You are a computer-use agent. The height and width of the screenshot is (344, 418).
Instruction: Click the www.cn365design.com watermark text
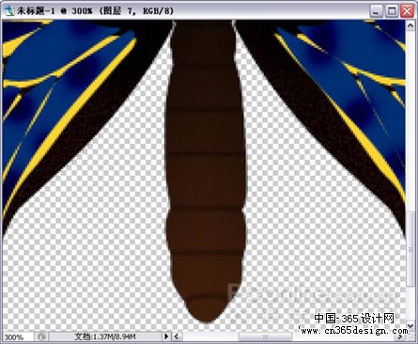(354, 330)
